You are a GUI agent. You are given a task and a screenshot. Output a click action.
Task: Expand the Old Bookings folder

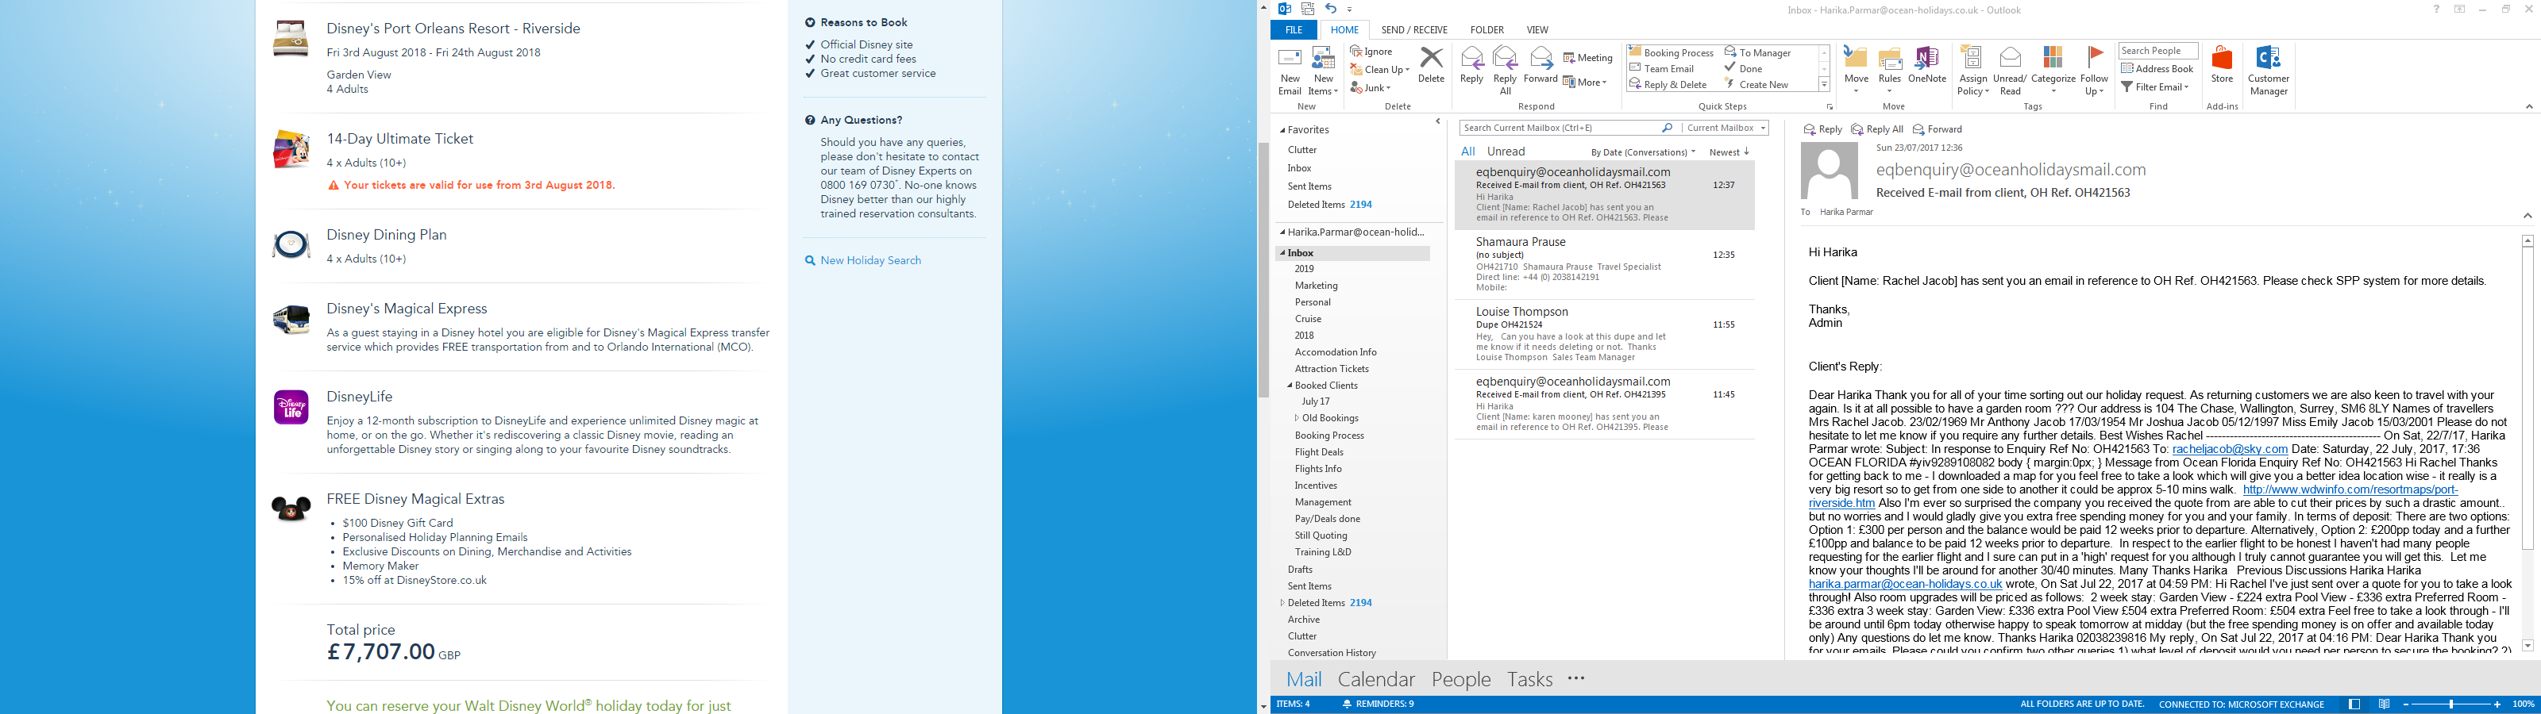[1297, 418]
